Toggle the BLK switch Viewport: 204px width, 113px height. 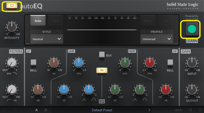(102, 54)
